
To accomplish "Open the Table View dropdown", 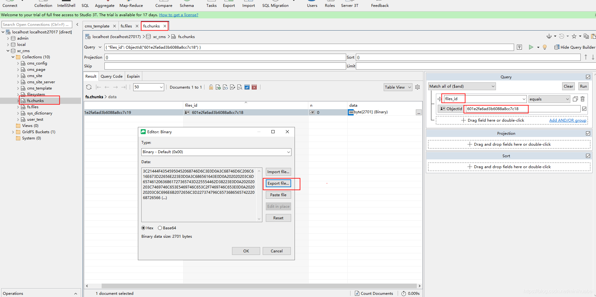I will [x=398, y=87].
